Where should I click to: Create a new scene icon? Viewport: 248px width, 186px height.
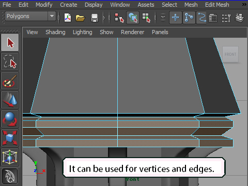68,18
